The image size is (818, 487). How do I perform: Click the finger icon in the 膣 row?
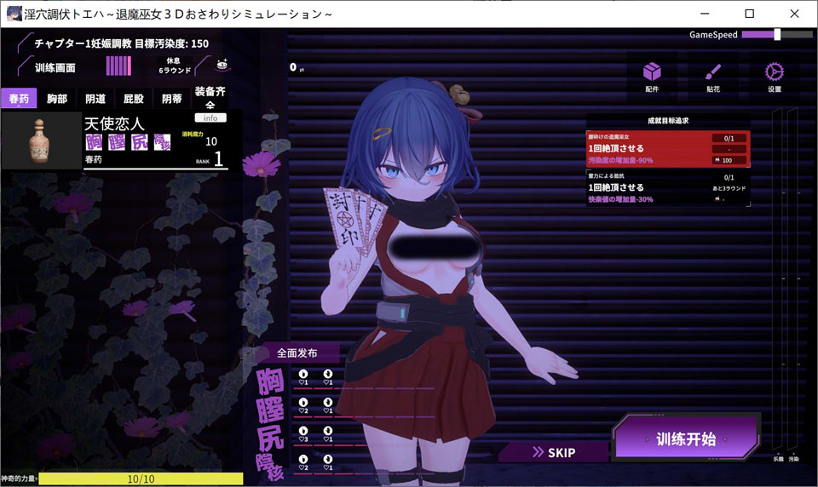point(303,403)
